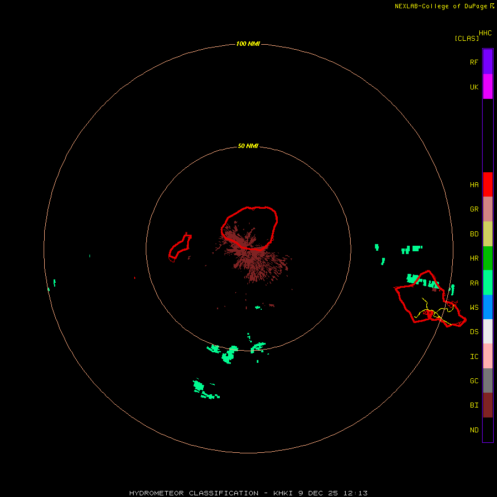Click the biological echo cluster near radar center
The image size is (497, 497).
point(253,253)
